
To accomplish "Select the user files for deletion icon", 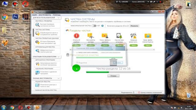I will (105, 36).
